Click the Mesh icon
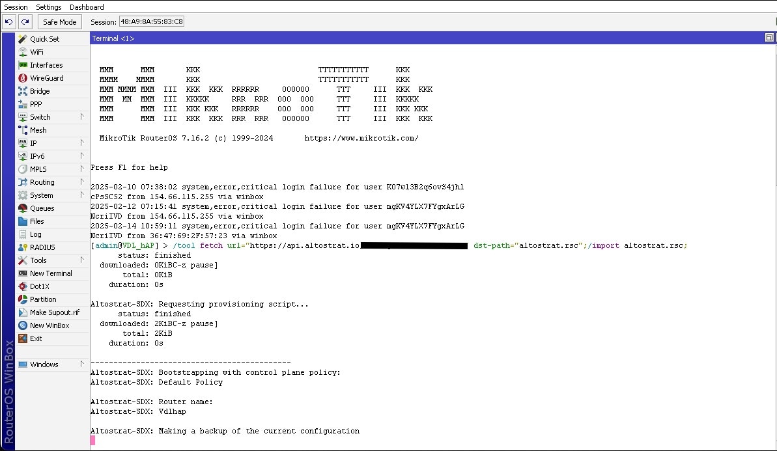This screenshot has height=451, width=777. (23, 130)
